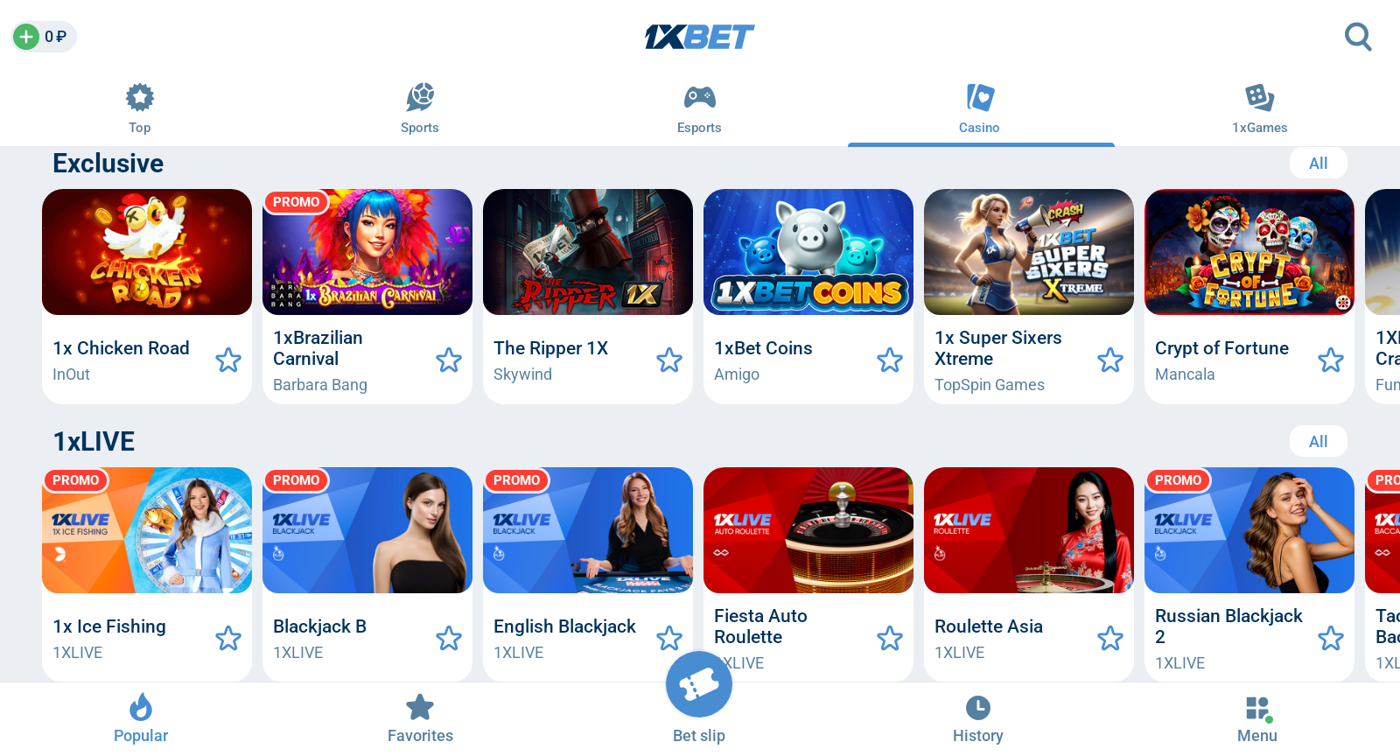1400x756 pixels.
Task: Open the Bet slip ticket icon
Action: 699,685
